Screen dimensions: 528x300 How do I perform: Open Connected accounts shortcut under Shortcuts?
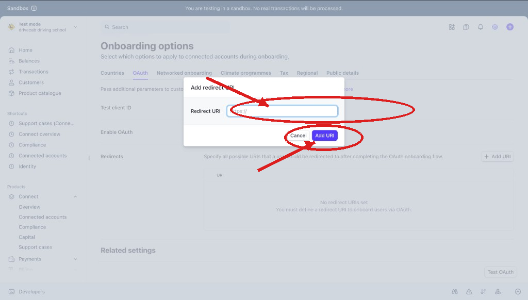click(42, 156)
